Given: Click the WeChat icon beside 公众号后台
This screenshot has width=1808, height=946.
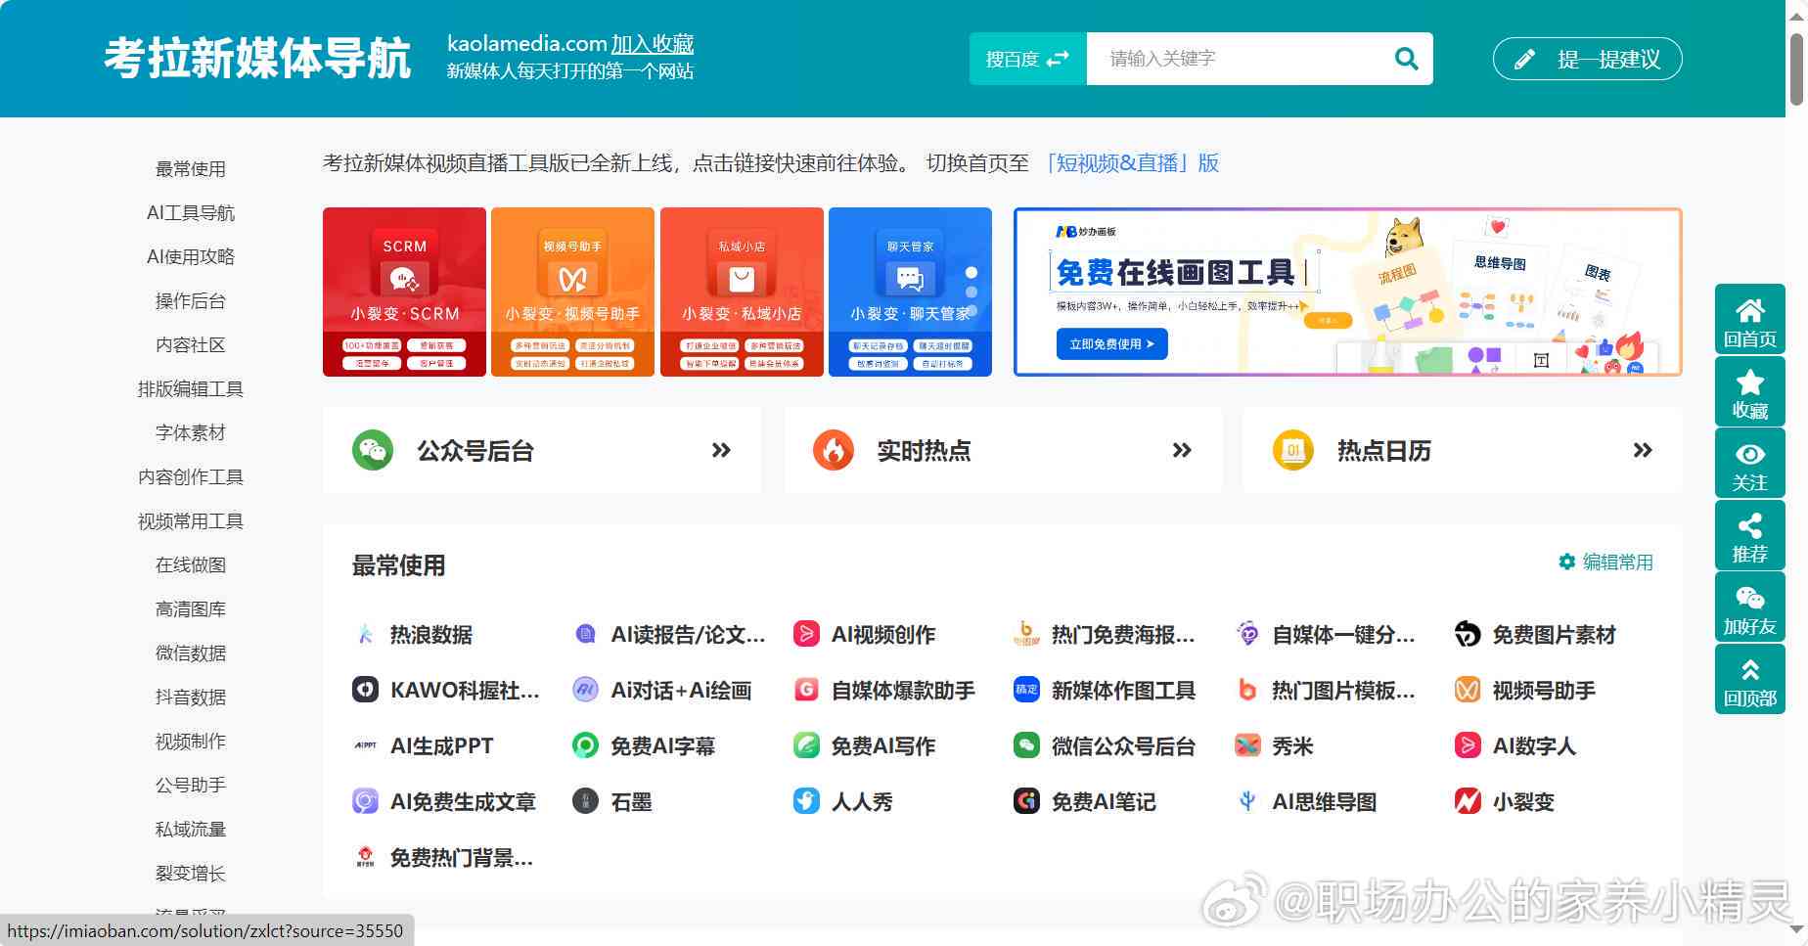Looking at the screenshot, I should pos(372,450).
